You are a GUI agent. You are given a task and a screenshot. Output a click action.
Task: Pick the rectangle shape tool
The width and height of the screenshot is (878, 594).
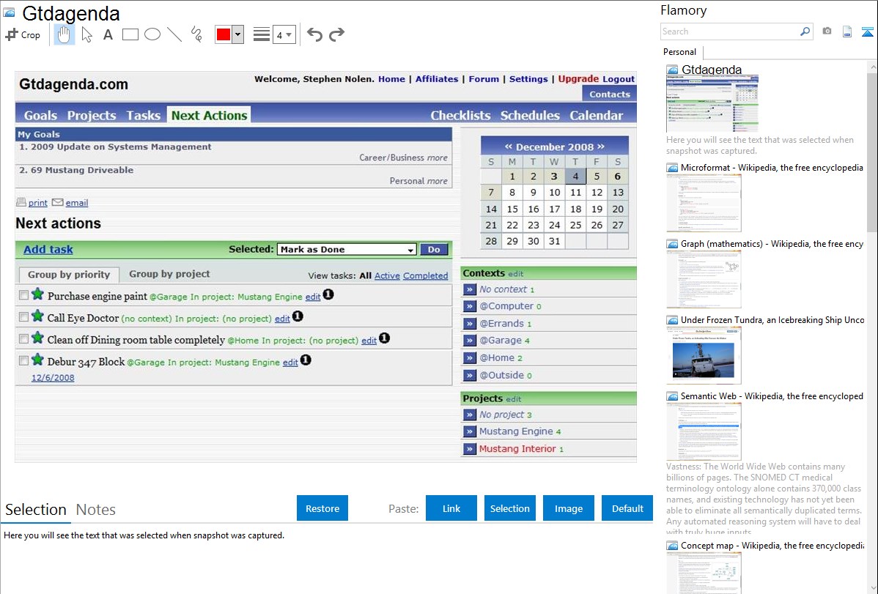tap(130, 34)
